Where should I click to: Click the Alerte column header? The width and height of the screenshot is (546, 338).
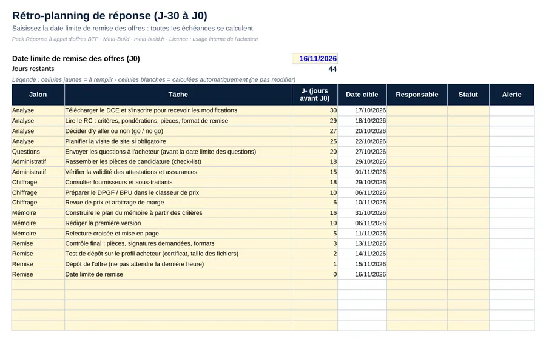(512, 95)
